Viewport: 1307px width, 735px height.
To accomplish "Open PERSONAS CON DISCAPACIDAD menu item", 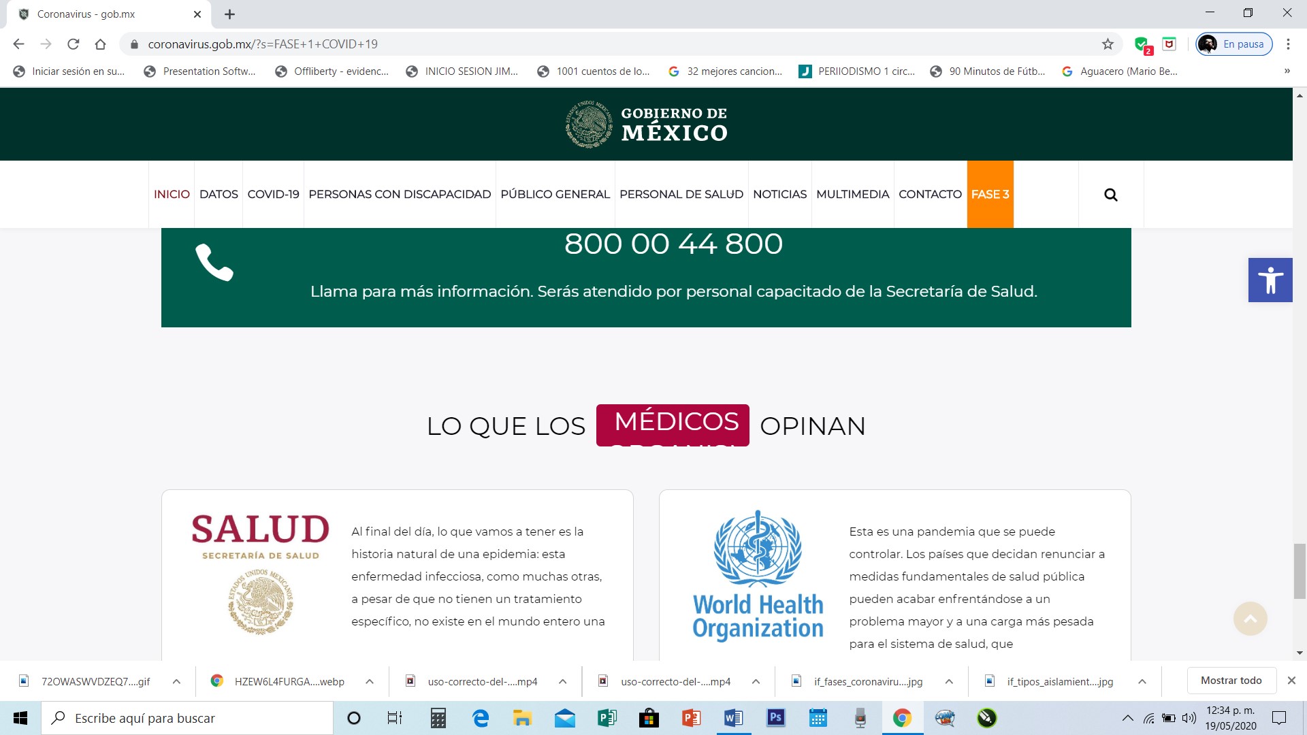I will click(x=400, y=194).
